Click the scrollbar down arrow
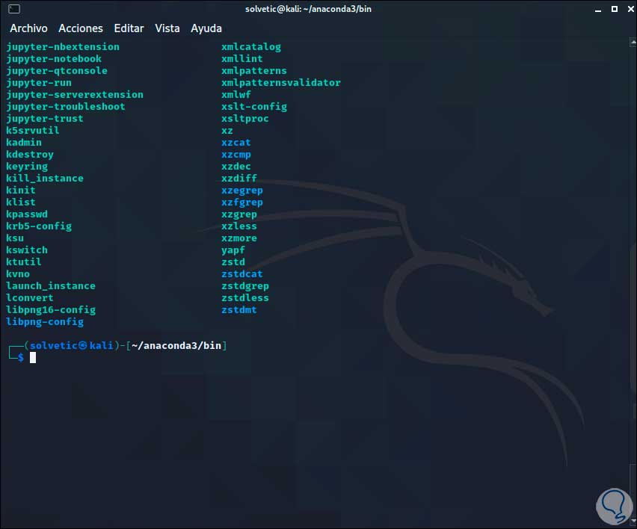 point(633,521)
